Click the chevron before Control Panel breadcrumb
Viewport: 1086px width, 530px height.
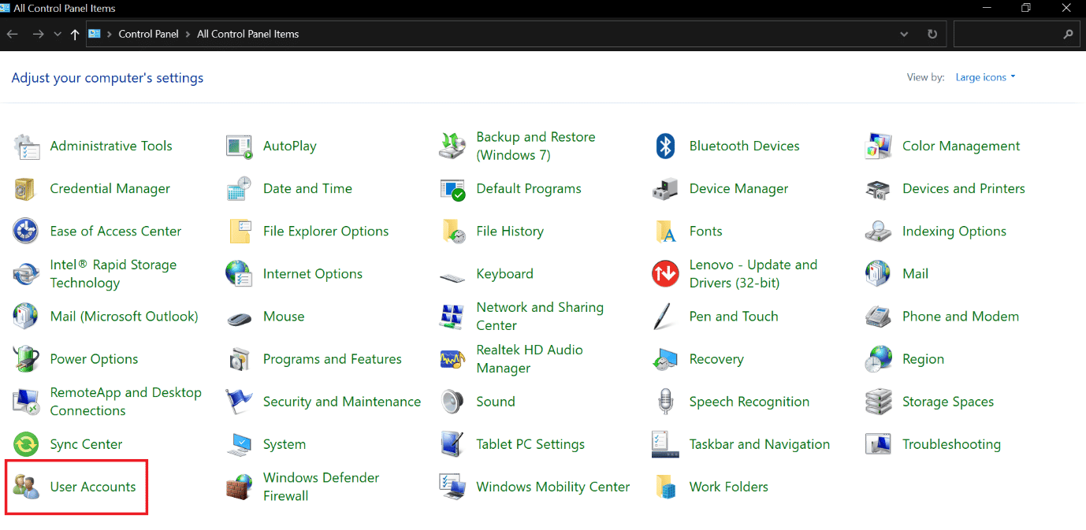pyautogui.click(x=109, y=35)
